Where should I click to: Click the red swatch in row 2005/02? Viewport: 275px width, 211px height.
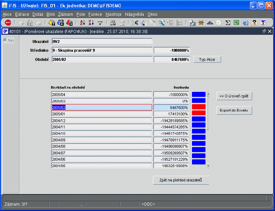199,107
